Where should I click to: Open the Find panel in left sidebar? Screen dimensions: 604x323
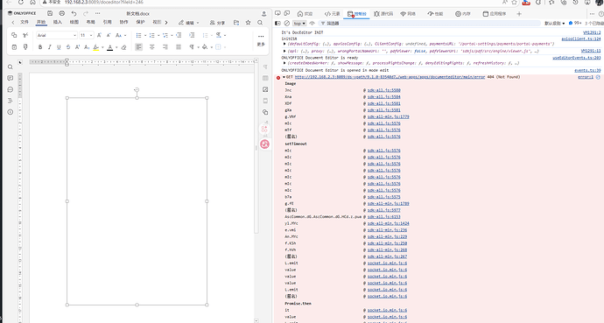pyautogui.click(x=11, y=67)
